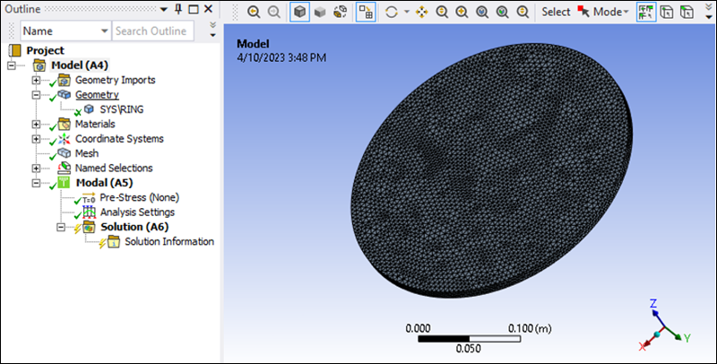Toggle the highlighted selection filter icon after Mode

pyautogui.click(x=648, y=13)
